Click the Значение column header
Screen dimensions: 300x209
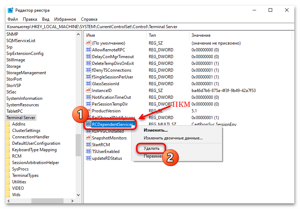[x=240, y=35]
